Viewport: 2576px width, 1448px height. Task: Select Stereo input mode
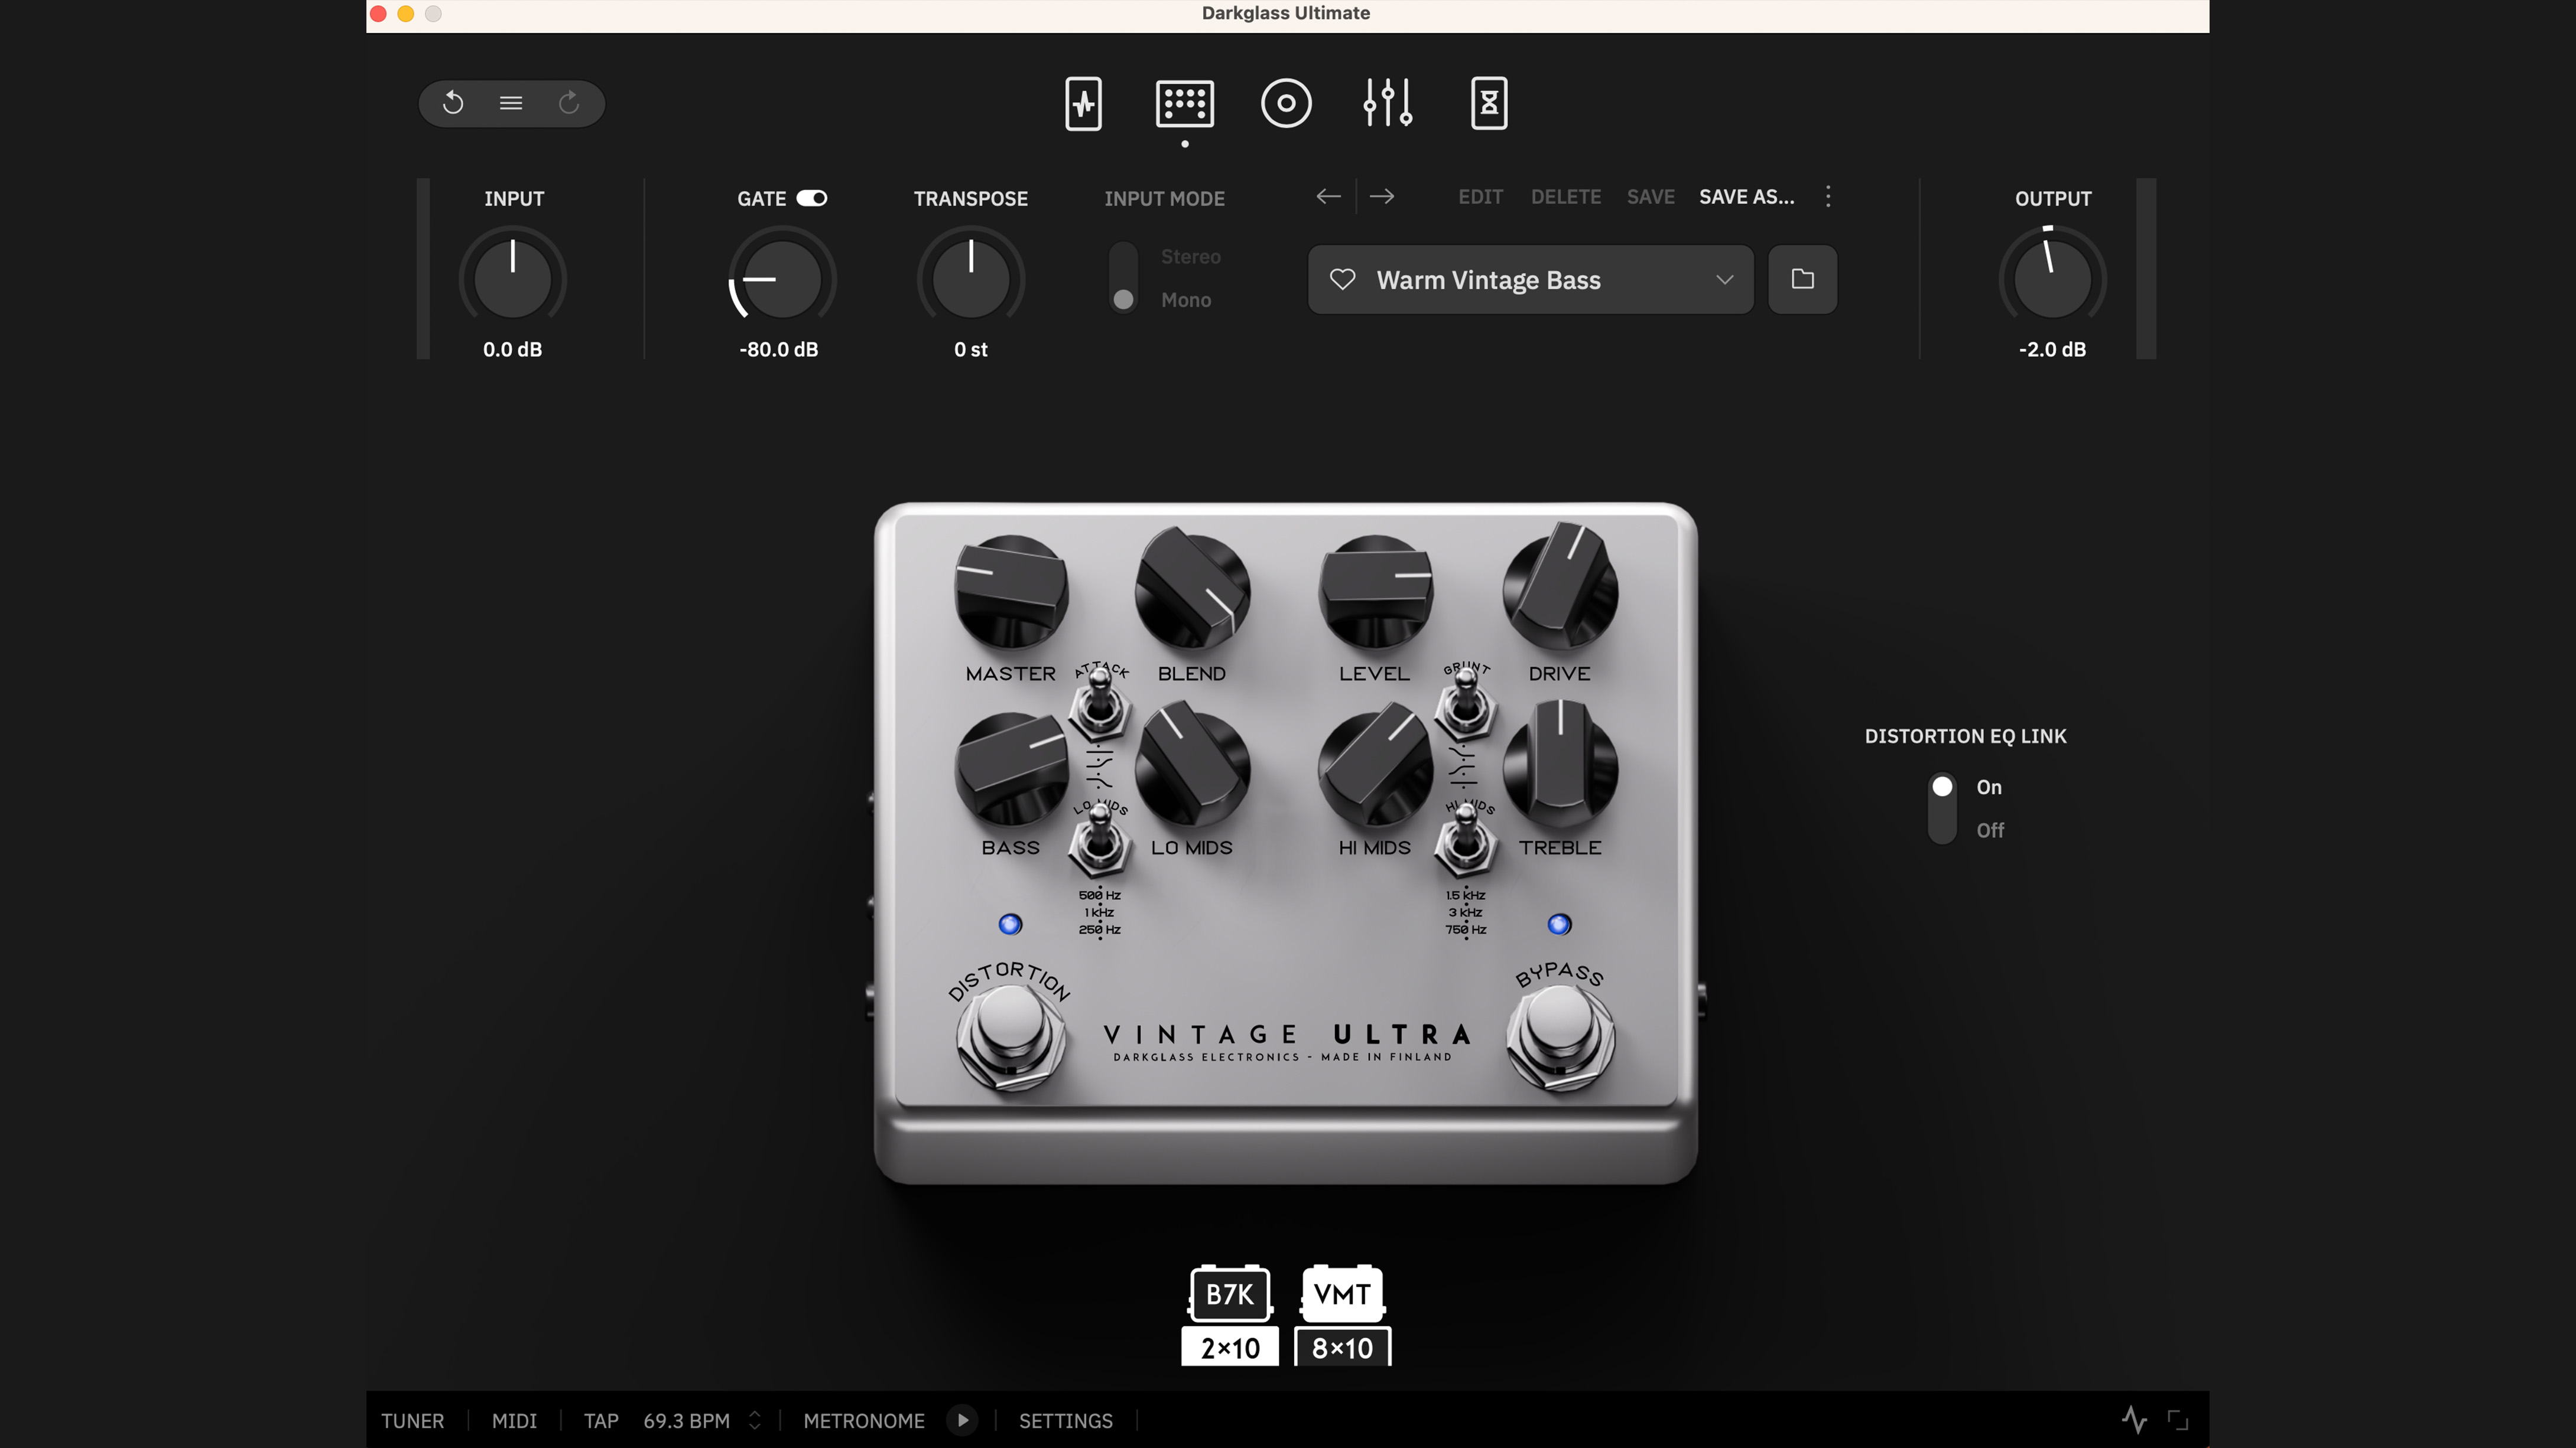(1190, 257)
